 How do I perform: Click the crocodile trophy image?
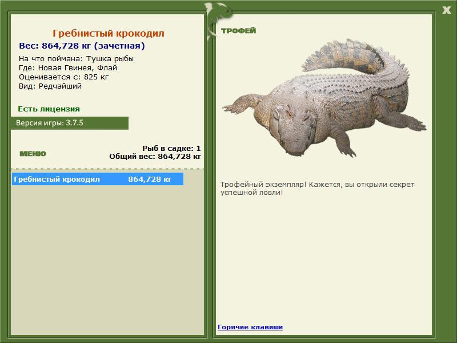[x=324, y=98]
